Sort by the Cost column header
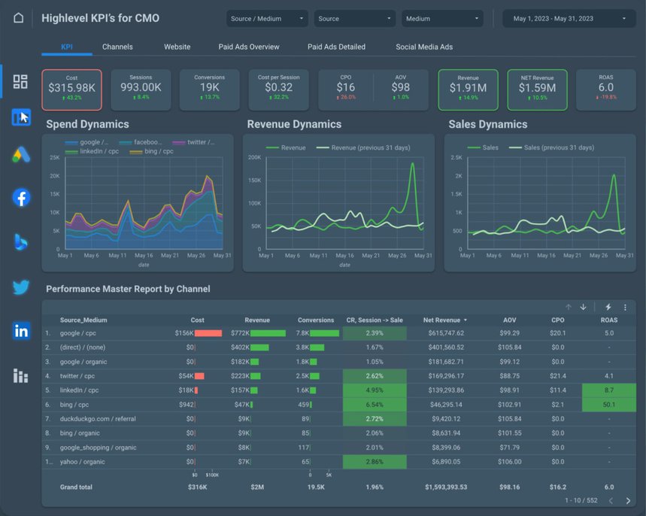 197,320
